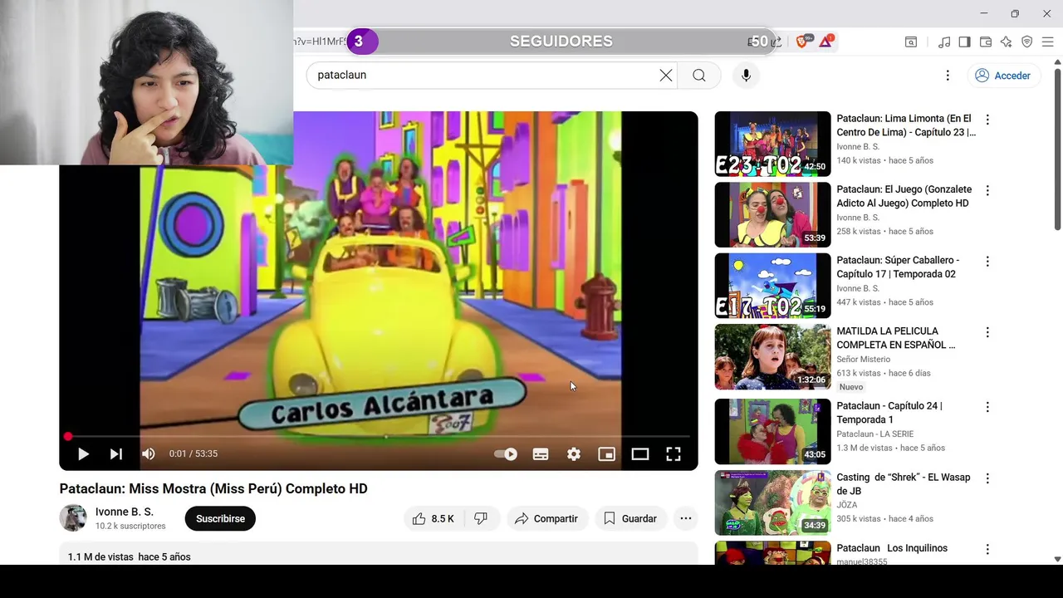Expand the description showing 1.1 M de vistas
The height and width of the screenshot is (598, 1063).
[379, 554]
